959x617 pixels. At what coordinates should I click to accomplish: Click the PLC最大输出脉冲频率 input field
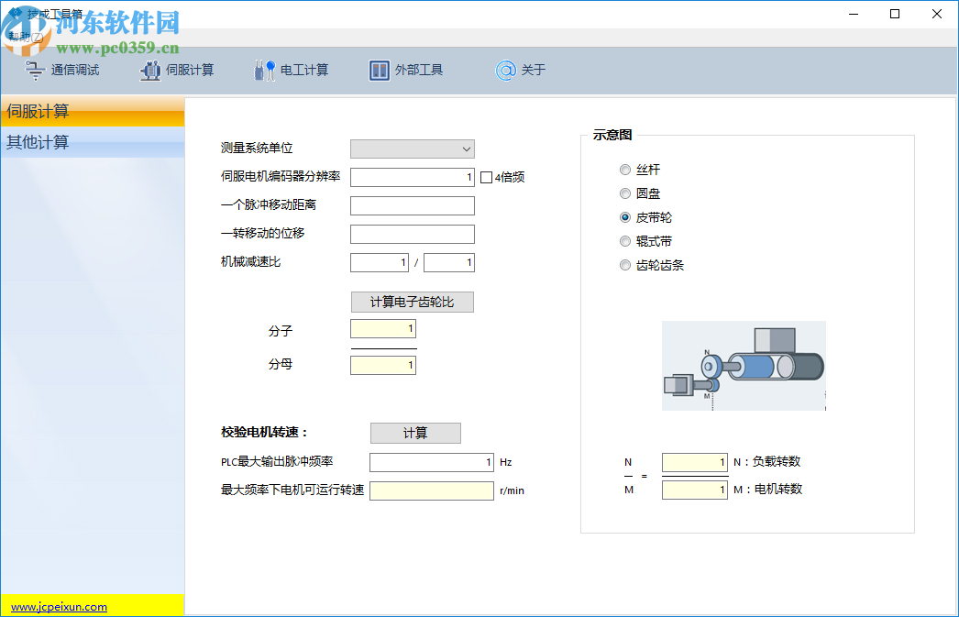429,462
